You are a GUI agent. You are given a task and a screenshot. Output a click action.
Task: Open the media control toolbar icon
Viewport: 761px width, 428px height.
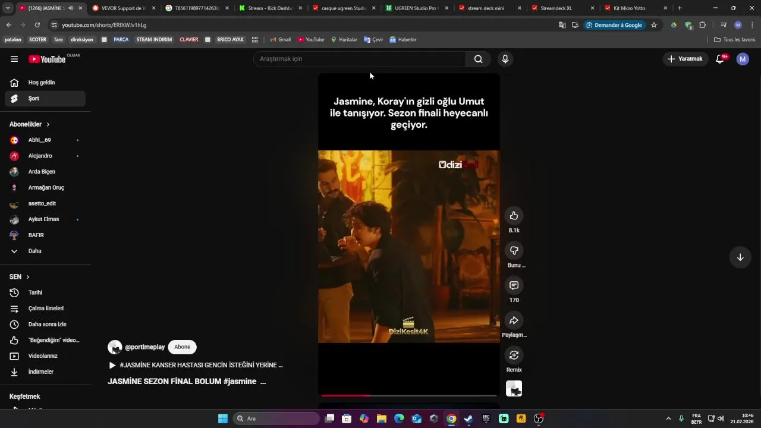724,25
